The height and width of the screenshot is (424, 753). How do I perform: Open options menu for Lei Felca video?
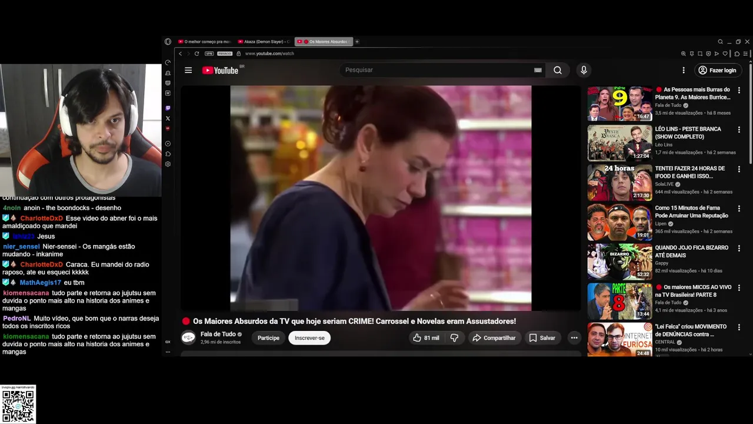(739, 327)
